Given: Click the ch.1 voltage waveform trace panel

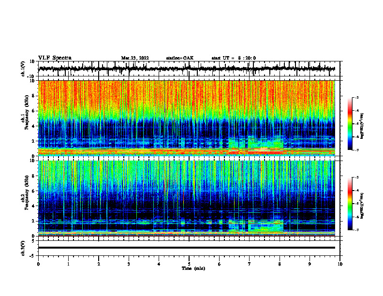Looking at the screenshot, I should pos(189,69).
